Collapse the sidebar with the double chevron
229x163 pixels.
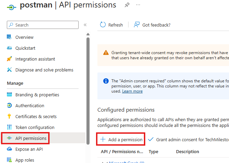click(x=85, y=25)
